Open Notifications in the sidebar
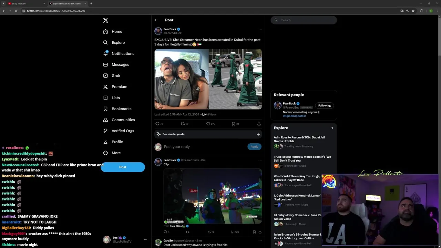Image resolution: width=441 pixels, height=248 pixels. [119, 53]
